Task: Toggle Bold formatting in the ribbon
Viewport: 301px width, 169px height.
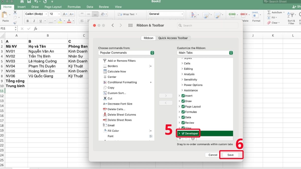Action: [x=28, y=21]
